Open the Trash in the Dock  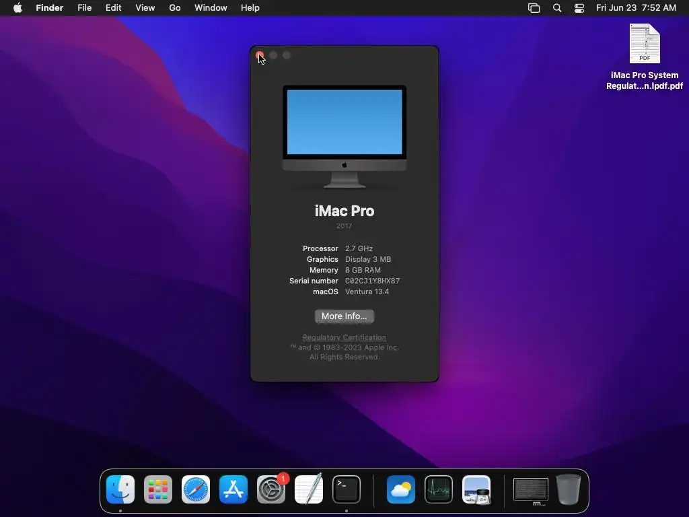point(568,489)
